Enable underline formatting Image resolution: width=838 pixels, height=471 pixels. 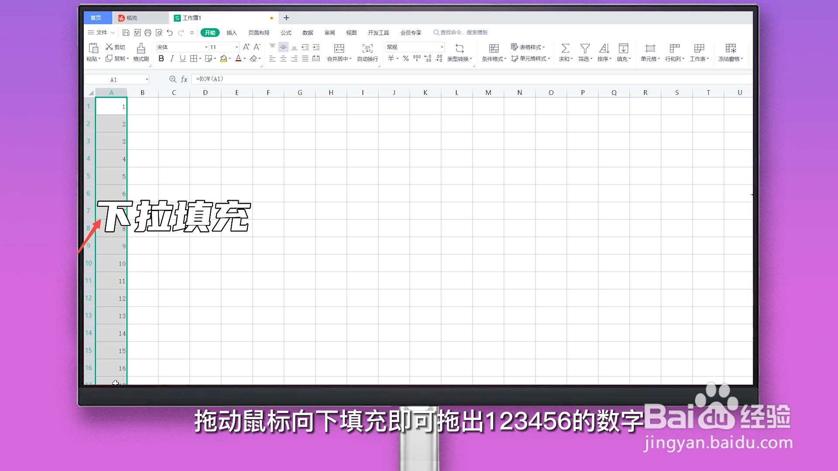(x=182, y=58)
